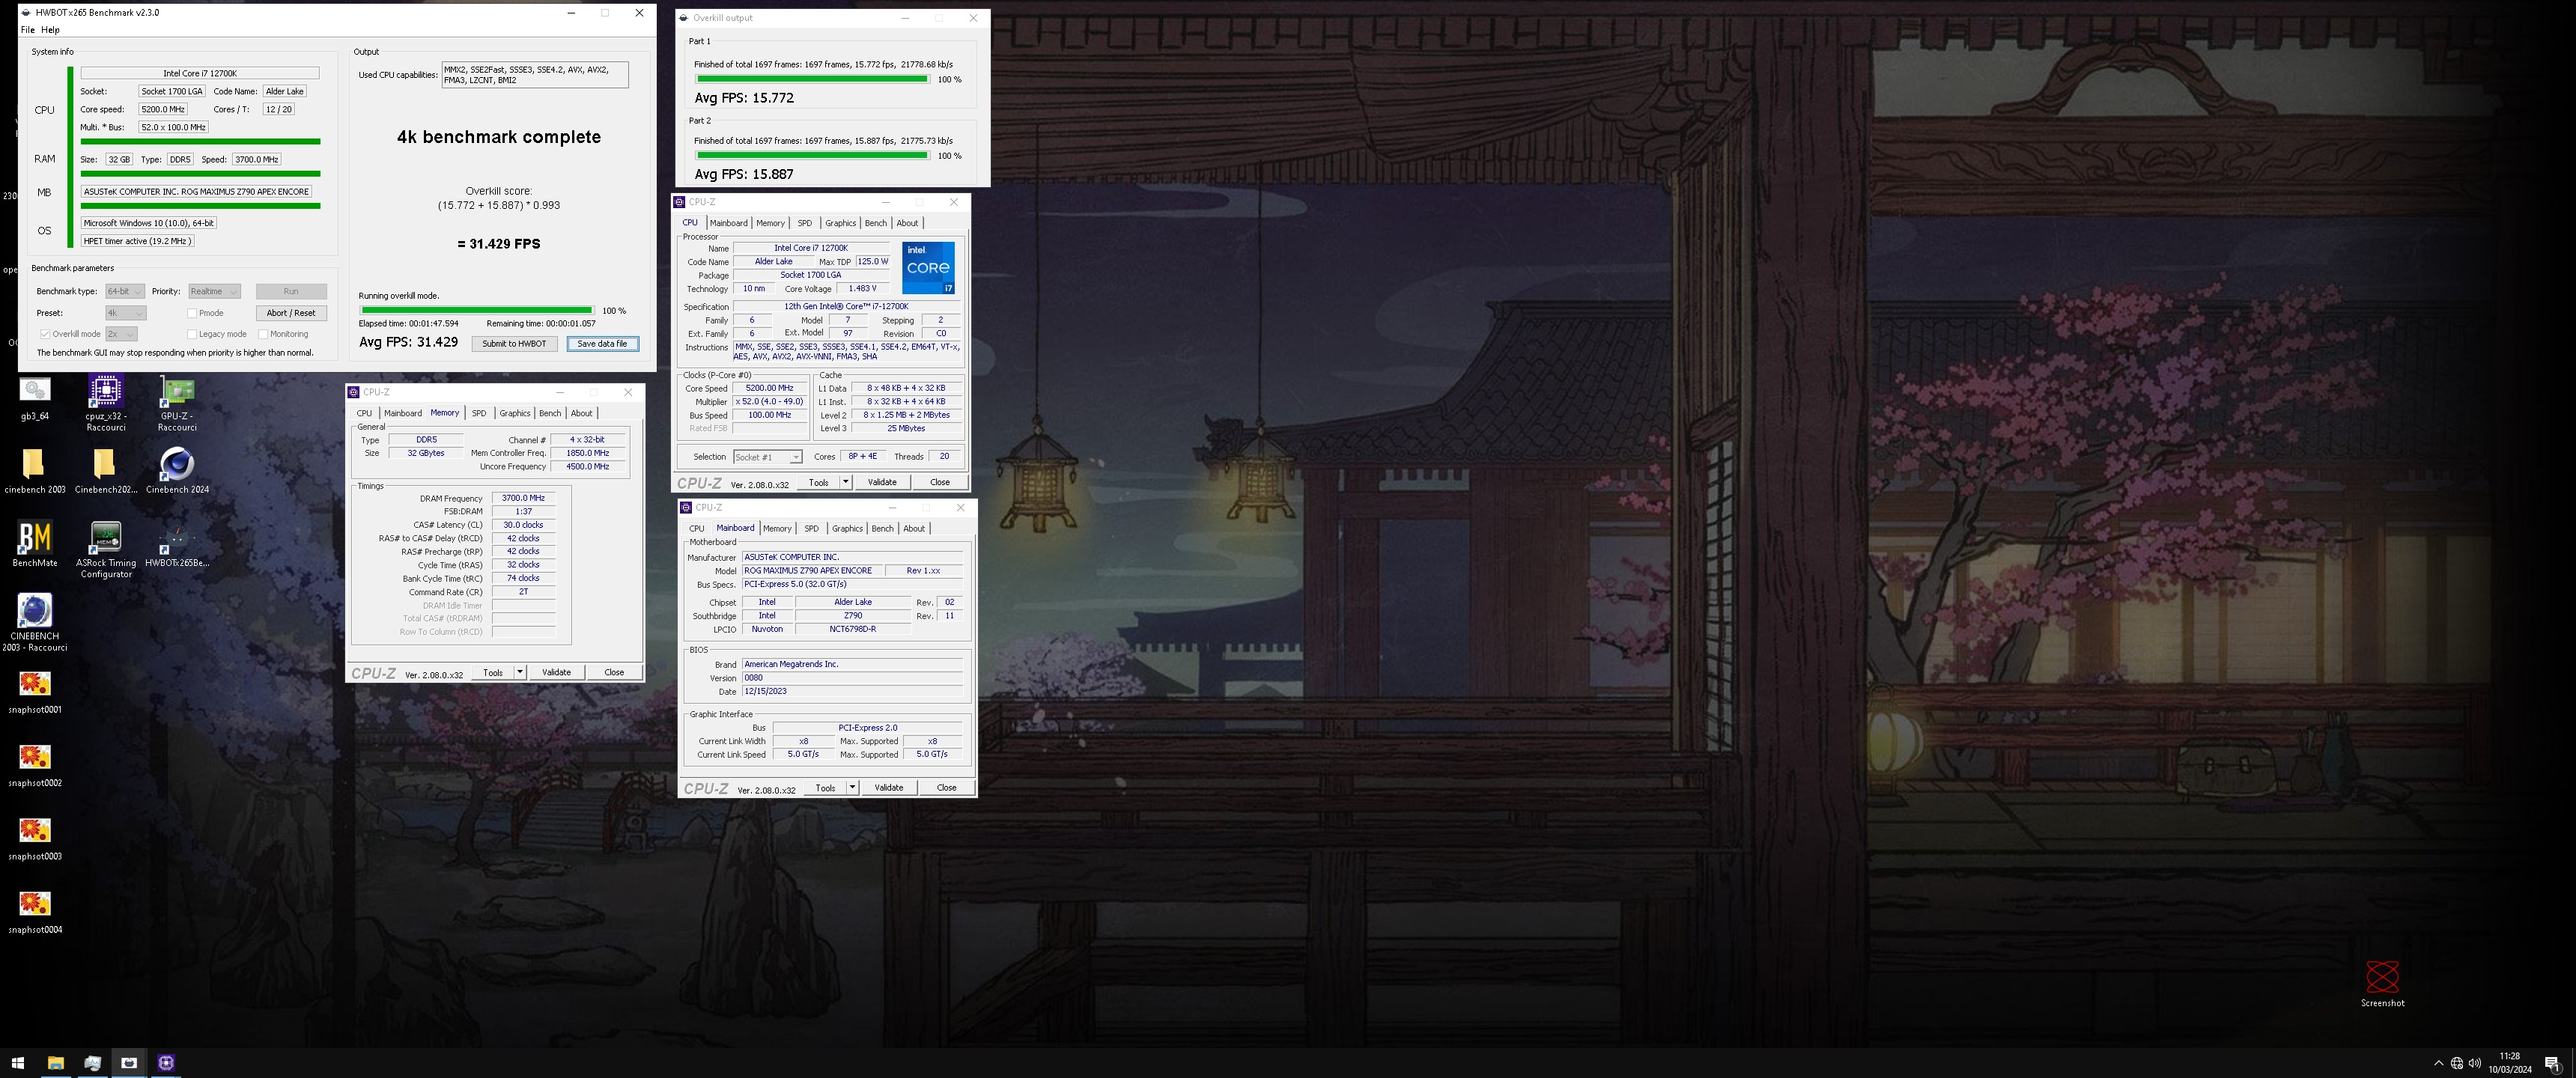Open the CINEBENCH 2003 shortcut icon
Viewport: 2576px width, 1078px height.
(x=35, y=622)
